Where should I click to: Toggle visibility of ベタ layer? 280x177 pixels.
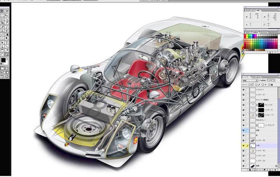pos(243,146)
